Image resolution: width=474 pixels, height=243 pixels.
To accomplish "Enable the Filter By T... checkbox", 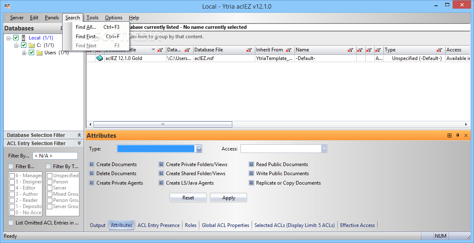I will point(48,167).
